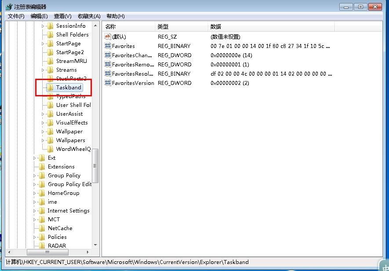
Task: Click the binary icon beside Favorites value
Action: (108, 46)
